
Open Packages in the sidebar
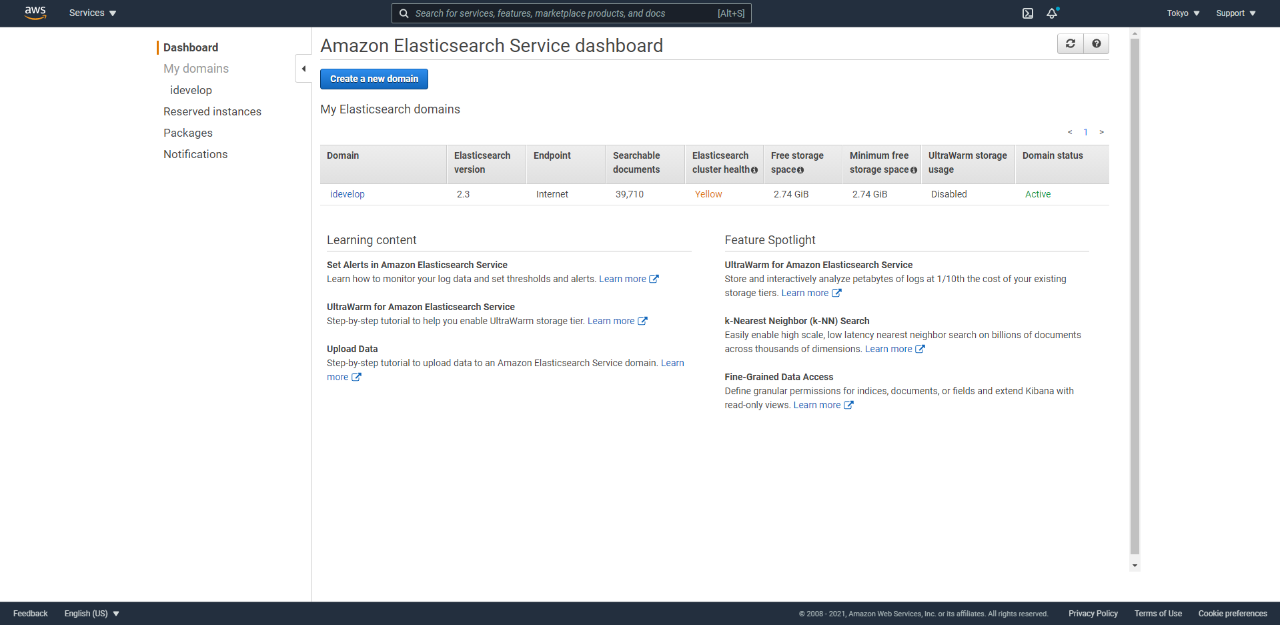click(188, 133)
